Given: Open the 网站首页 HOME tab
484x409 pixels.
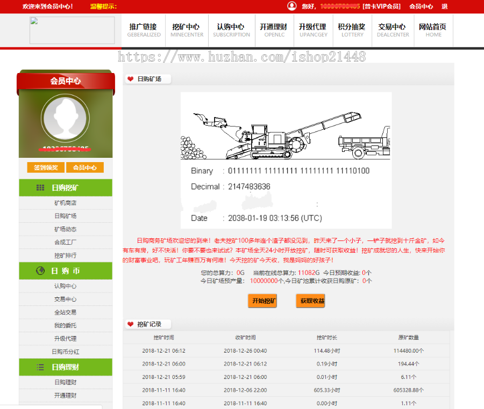Looking at the screenshot, I should pos(433,30).
